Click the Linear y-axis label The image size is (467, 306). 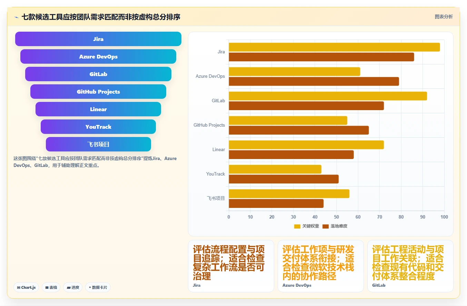click(x=219, y=150)
